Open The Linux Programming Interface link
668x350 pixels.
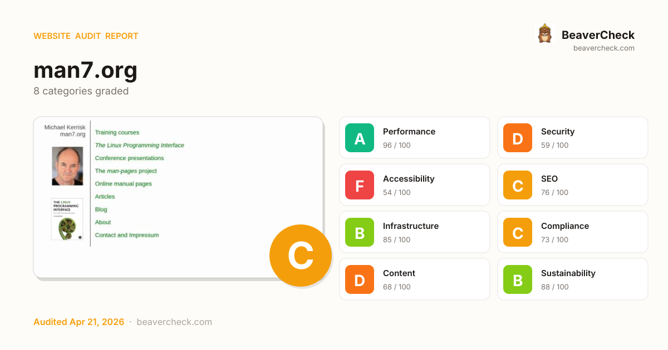(x=139, y=146)
